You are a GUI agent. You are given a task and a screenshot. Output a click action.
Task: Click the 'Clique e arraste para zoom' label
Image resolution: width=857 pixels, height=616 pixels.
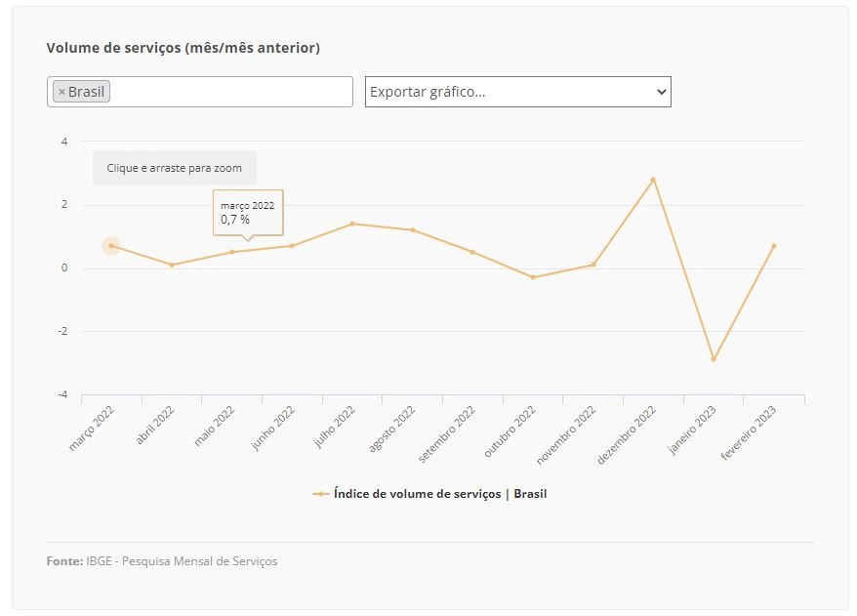pos(175,168)
